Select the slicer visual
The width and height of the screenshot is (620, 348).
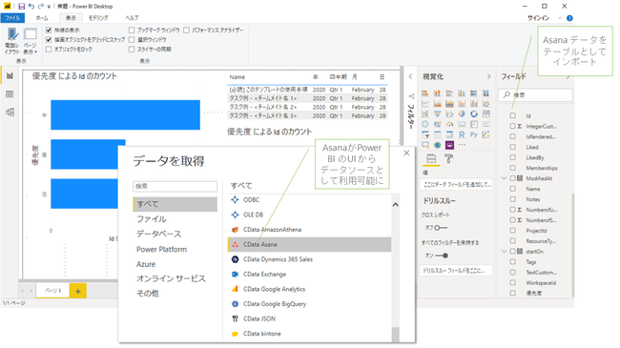click(x=425, y=134)
